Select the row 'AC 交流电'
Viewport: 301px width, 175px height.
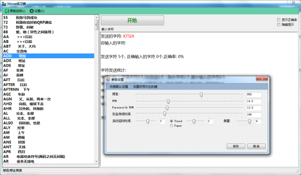[48, 51]
